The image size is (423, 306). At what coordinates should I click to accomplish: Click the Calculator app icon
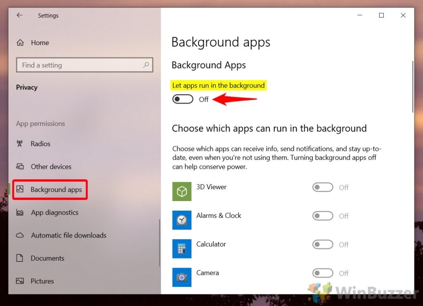[182, 249]
